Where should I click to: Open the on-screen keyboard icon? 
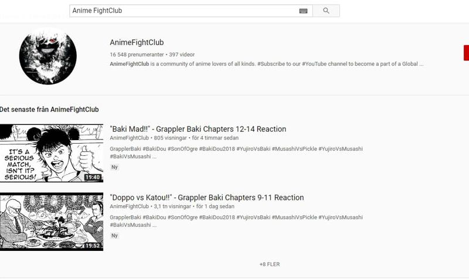(x=303, y=11)
